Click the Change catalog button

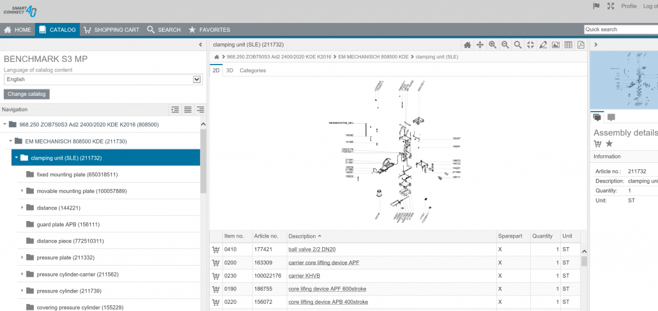tap(27, 94)
